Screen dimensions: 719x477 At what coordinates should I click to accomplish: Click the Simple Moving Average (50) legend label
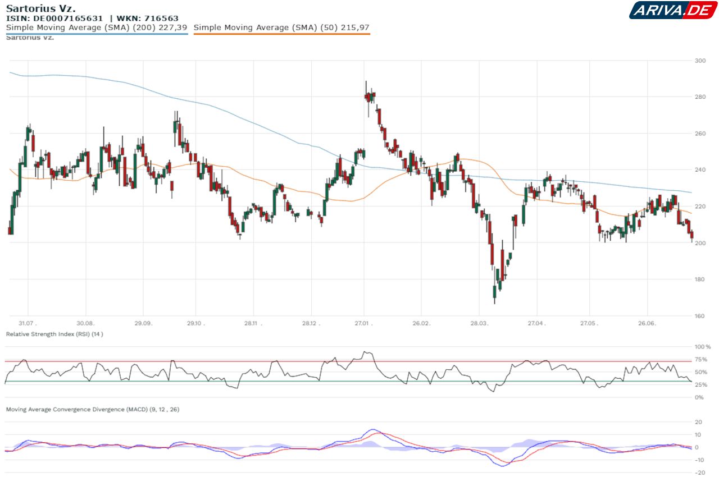click(x=281, y=27)
